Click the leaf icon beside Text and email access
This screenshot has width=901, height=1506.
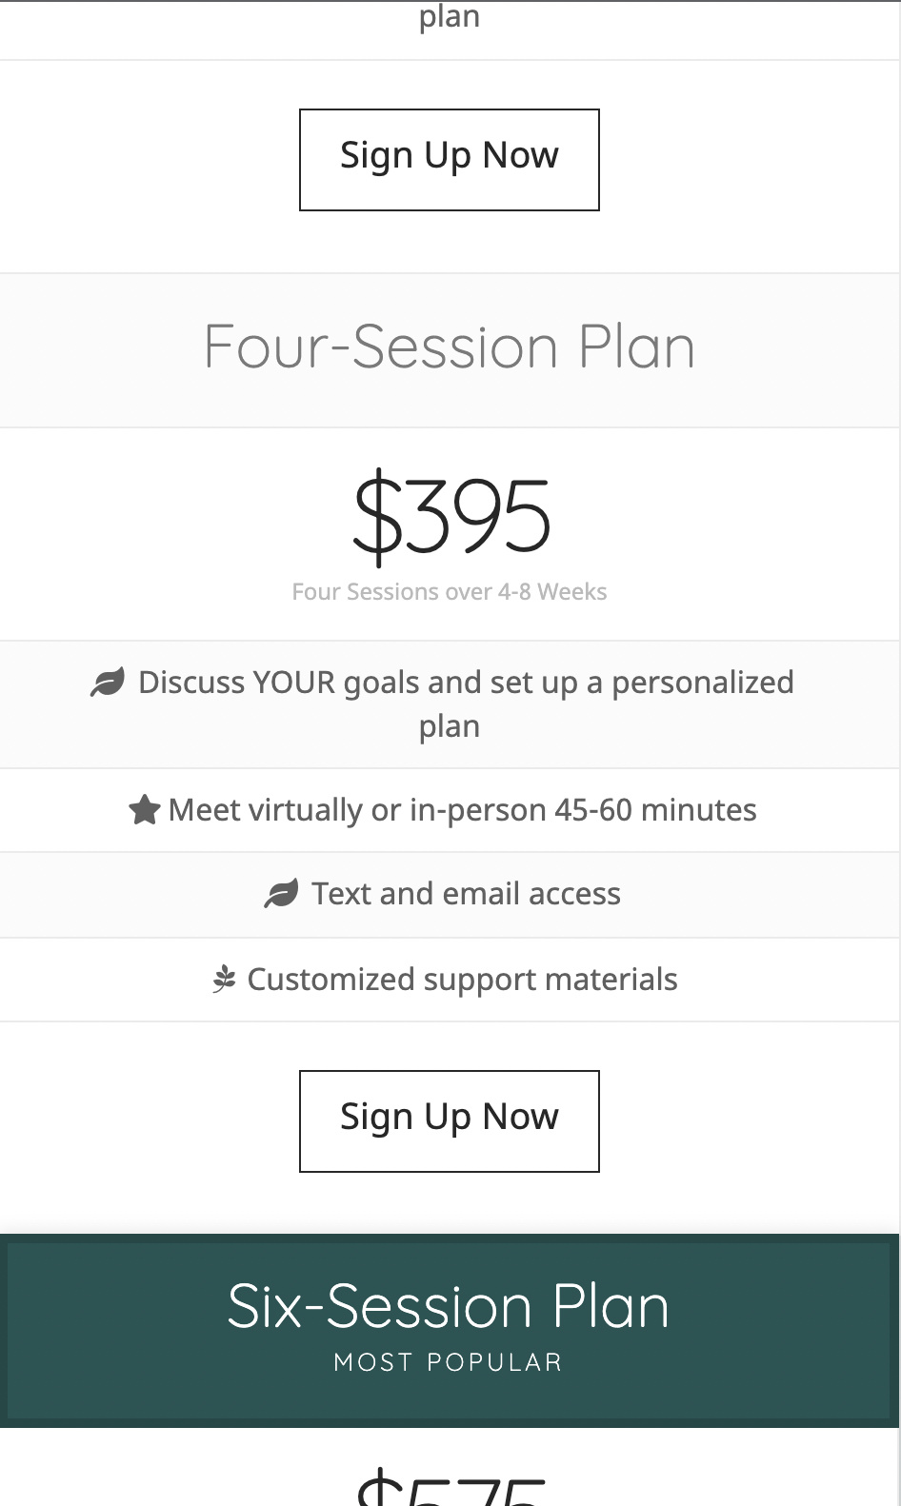(281, 894)
